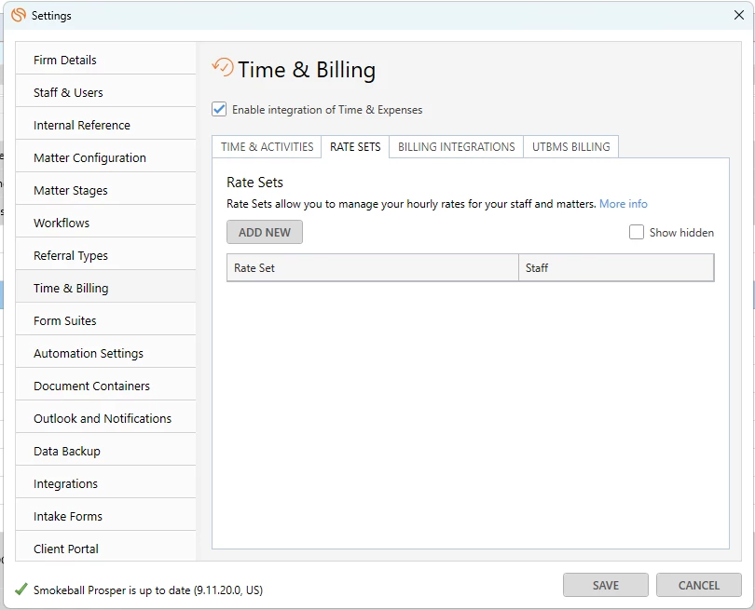Enable the Show hidden checkbox
Viewport: 755px width, 610px height.
[636, 232]
